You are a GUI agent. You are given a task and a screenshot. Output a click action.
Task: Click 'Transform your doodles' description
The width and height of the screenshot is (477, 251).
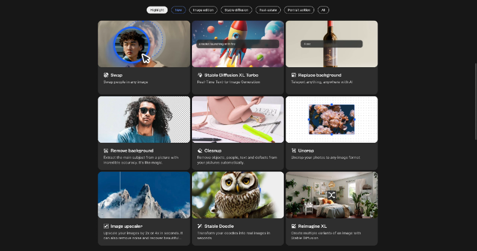233,236
